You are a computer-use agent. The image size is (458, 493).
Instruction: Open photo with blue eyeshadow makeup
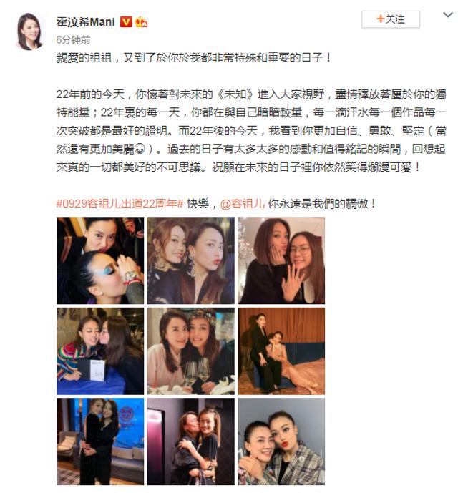pyautogui.click(x=100, y=260)
